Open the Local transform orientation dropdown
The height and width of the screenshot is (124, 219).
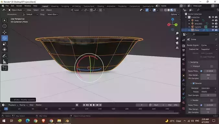pos(76,10)
